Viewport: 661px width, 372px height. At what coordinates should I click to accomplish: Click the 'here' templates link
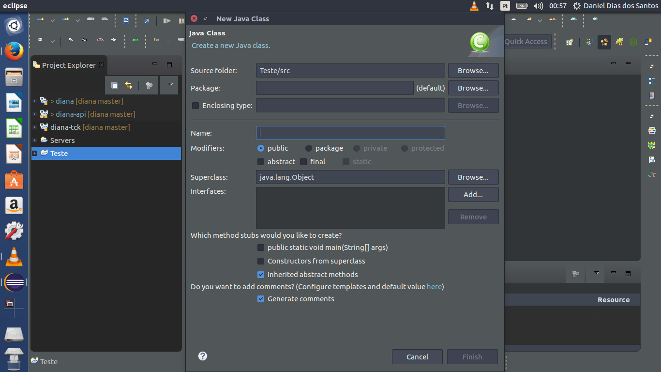(434, 287)
